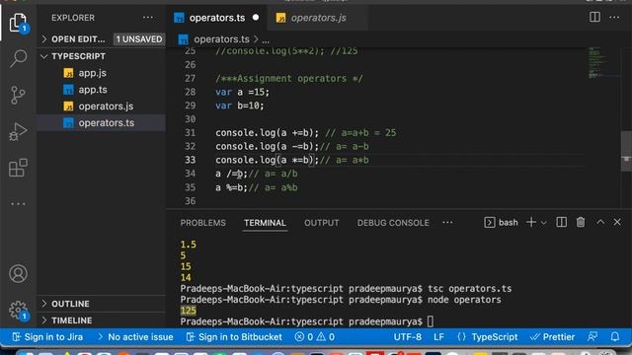Open breadcrumb symbol ellipsis after operators.ts
Screen dimensions: 632x355
pyautogui.click(x=266, y=39)
